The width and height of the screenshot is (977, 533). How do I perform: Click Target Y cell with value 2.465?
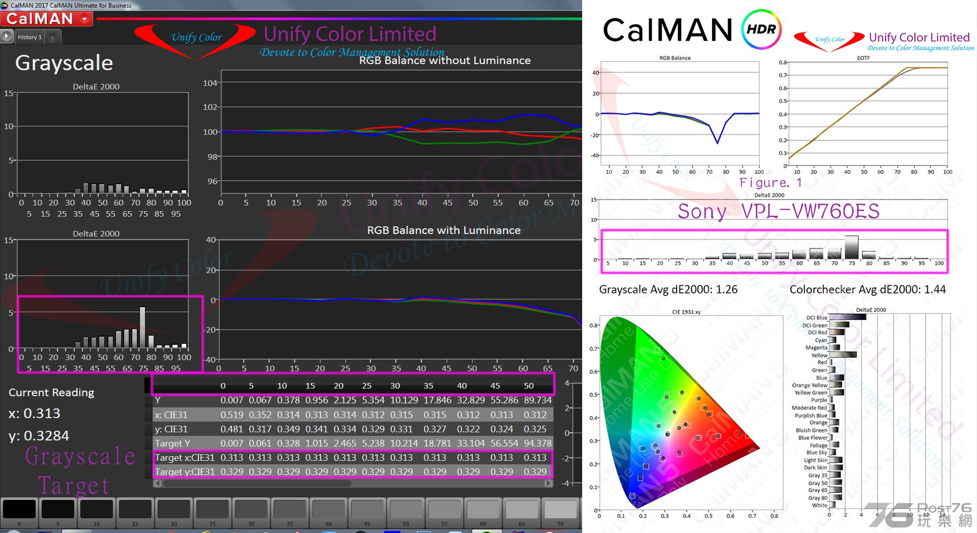point(345,443)
